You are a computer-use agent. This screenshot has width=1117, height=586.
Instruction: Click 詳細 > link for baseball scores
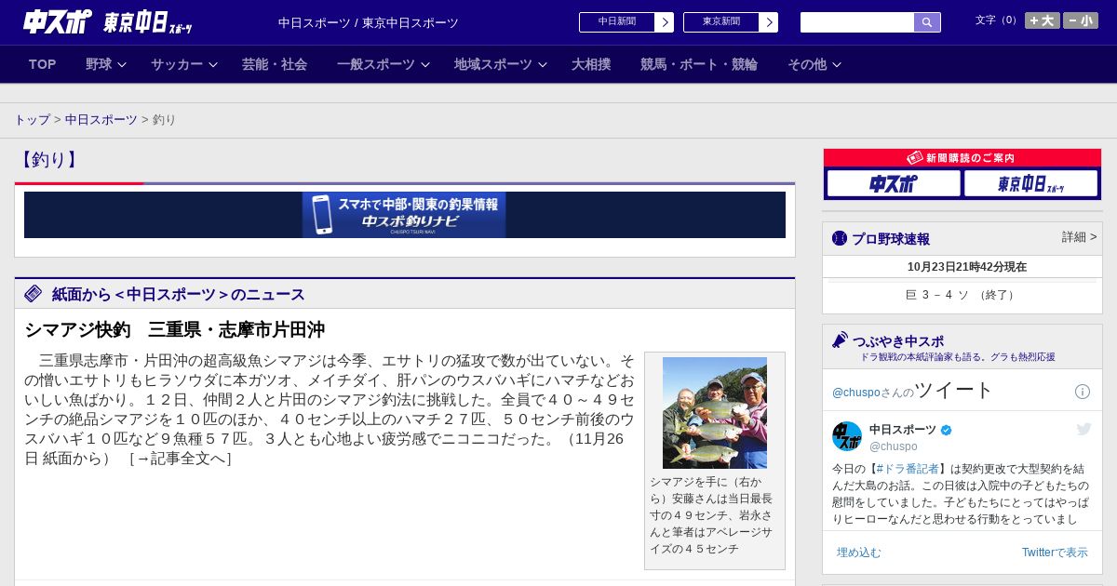tap(1079, 237)
